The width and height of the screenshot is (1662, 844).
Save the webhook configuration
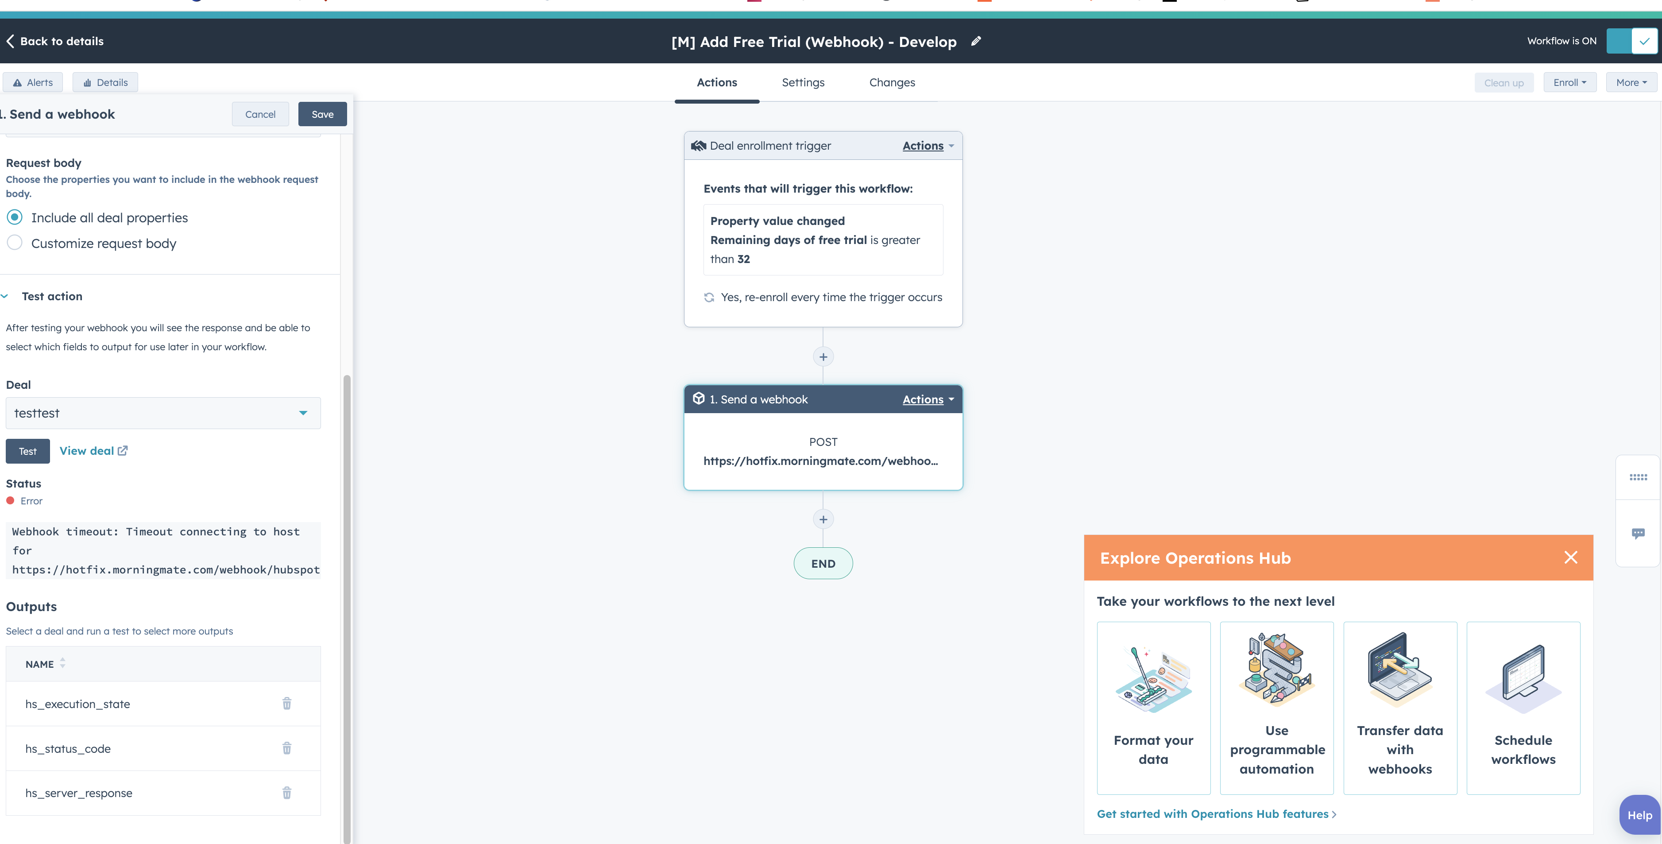pos(322,113)
